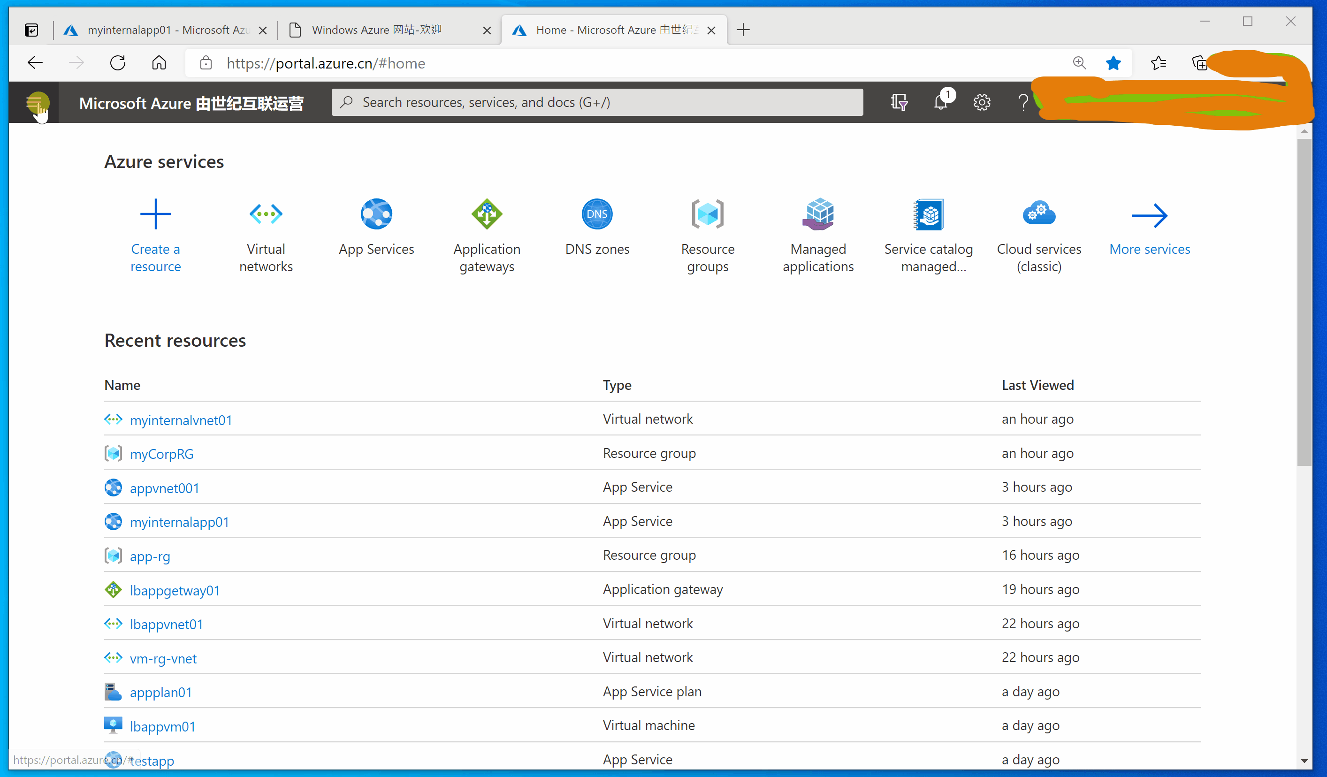
Task: Open Resource groups service
Action: pyautogui.click(x=707, y=214)
